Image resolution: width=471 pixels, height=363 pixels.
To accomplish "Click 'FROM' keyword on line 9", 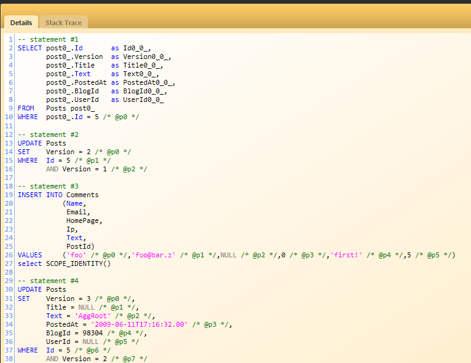I will (x=26, y=108).
